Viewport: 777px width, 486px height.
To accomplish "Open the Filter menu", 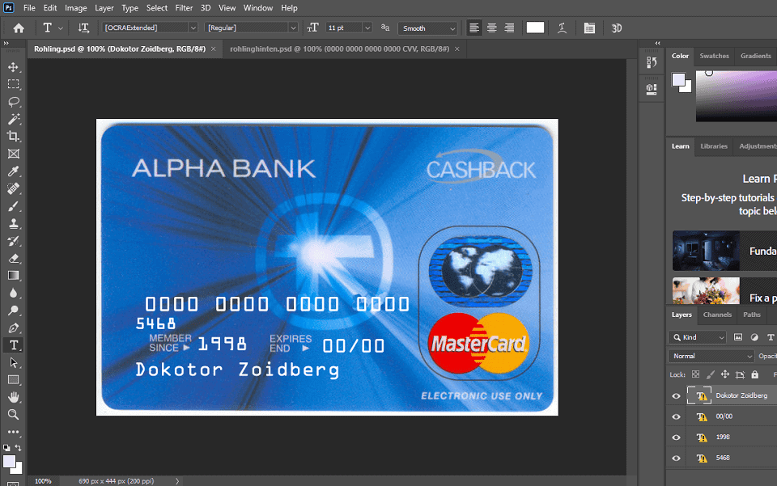I will click(x=184, y=8).
